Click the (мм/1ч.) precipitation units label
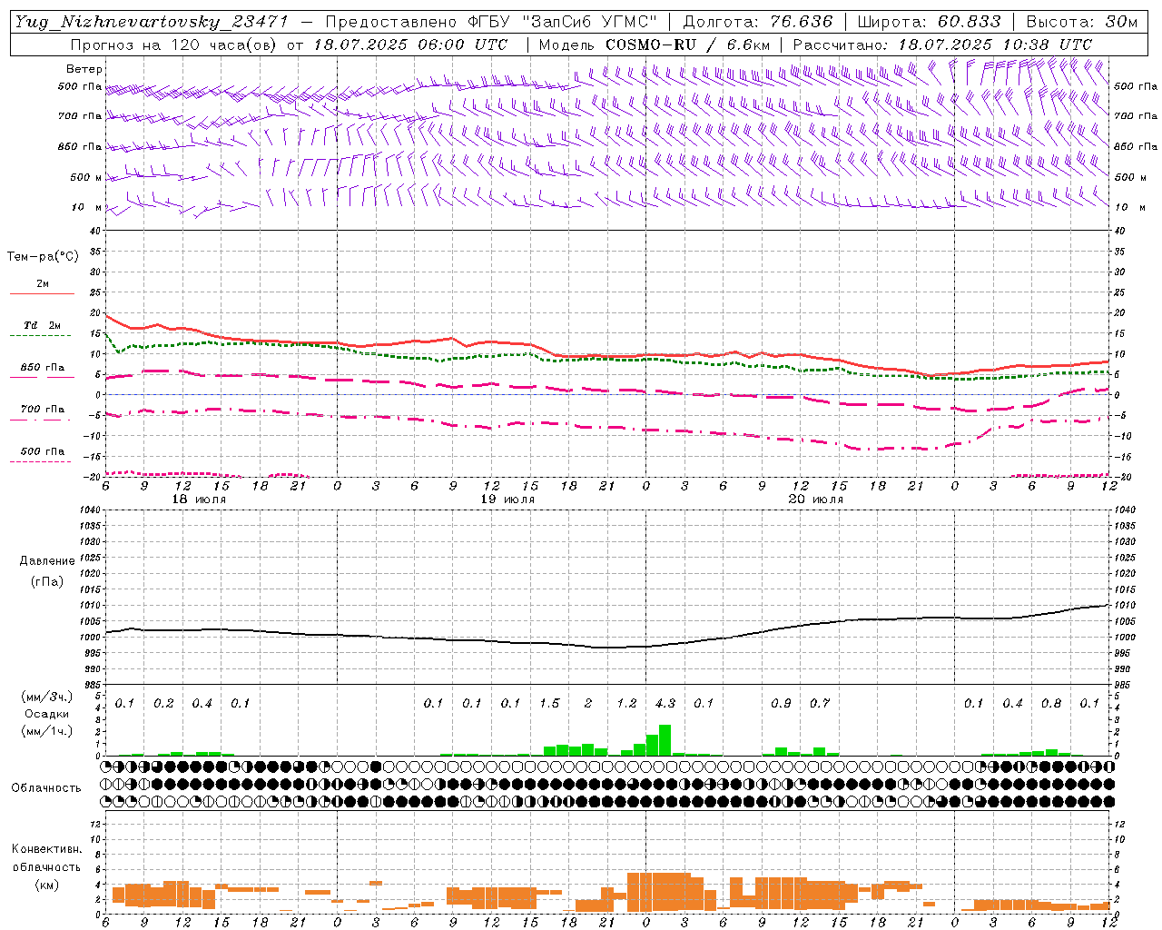This screenshot has width=1162, height=930. [46, 731]
